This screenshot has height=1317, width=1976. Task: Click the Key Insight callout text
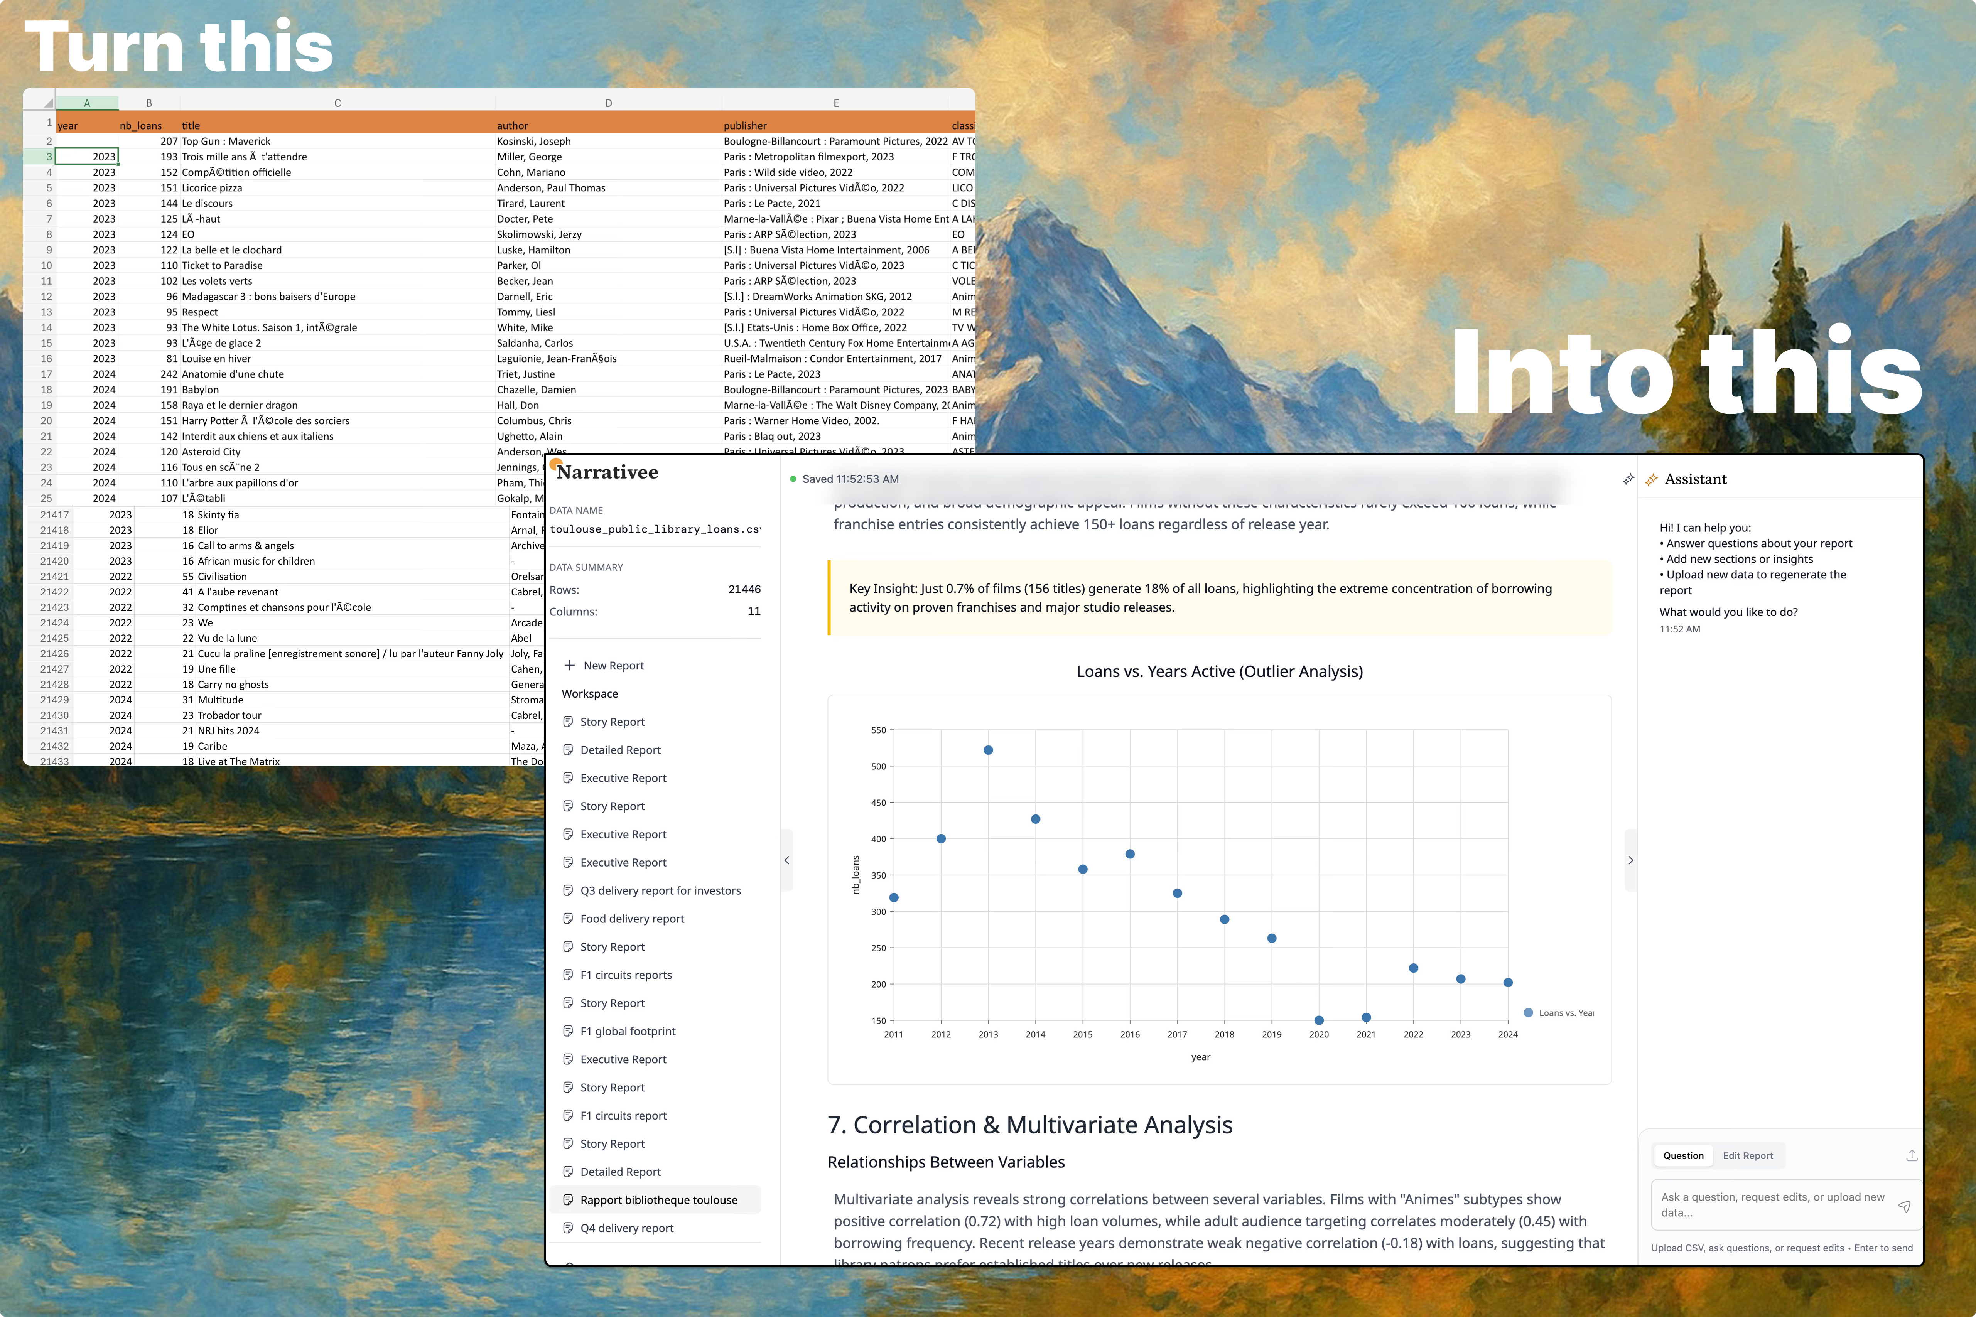[x=1201, y=598]
